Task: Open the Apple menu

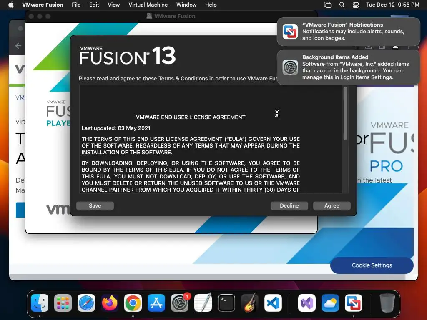Action: (x=11, y=5)
